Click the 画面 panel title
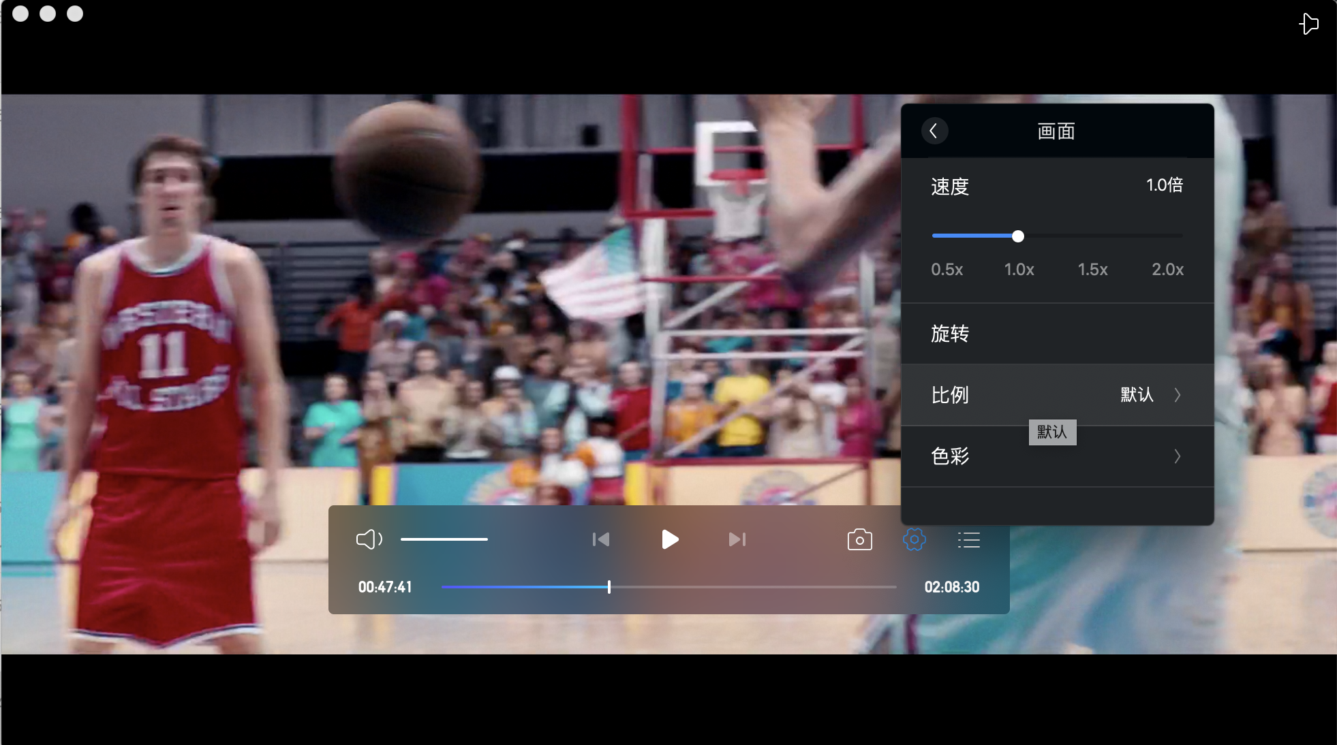 (x=1056, y=131)
